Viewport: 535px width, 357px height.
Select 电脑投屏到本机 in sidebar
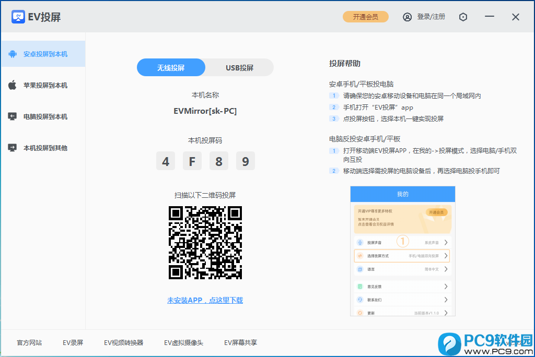[43, 116]
